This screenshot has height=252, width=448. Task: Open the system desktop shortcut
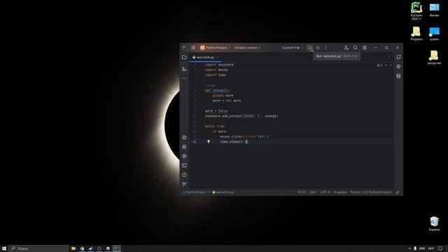(x=434, y=34)
